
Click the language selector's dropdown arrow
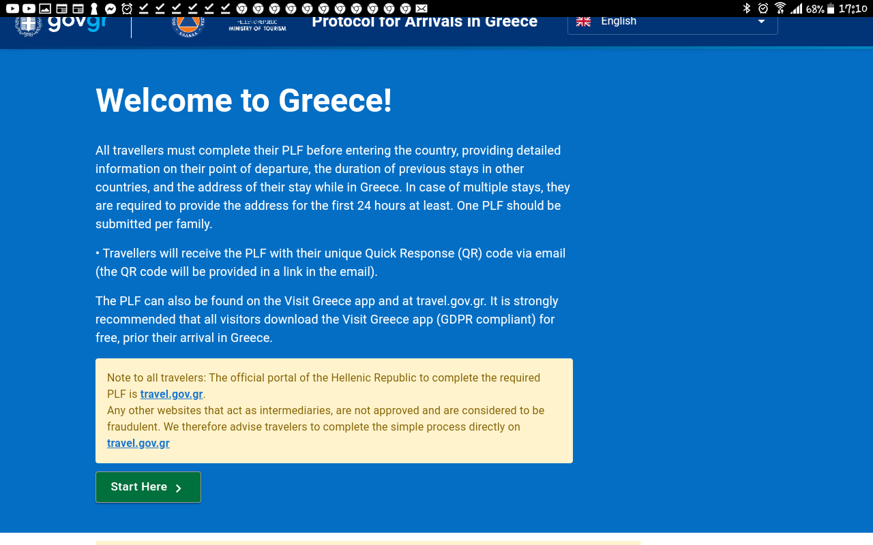(x=761, y=21)
